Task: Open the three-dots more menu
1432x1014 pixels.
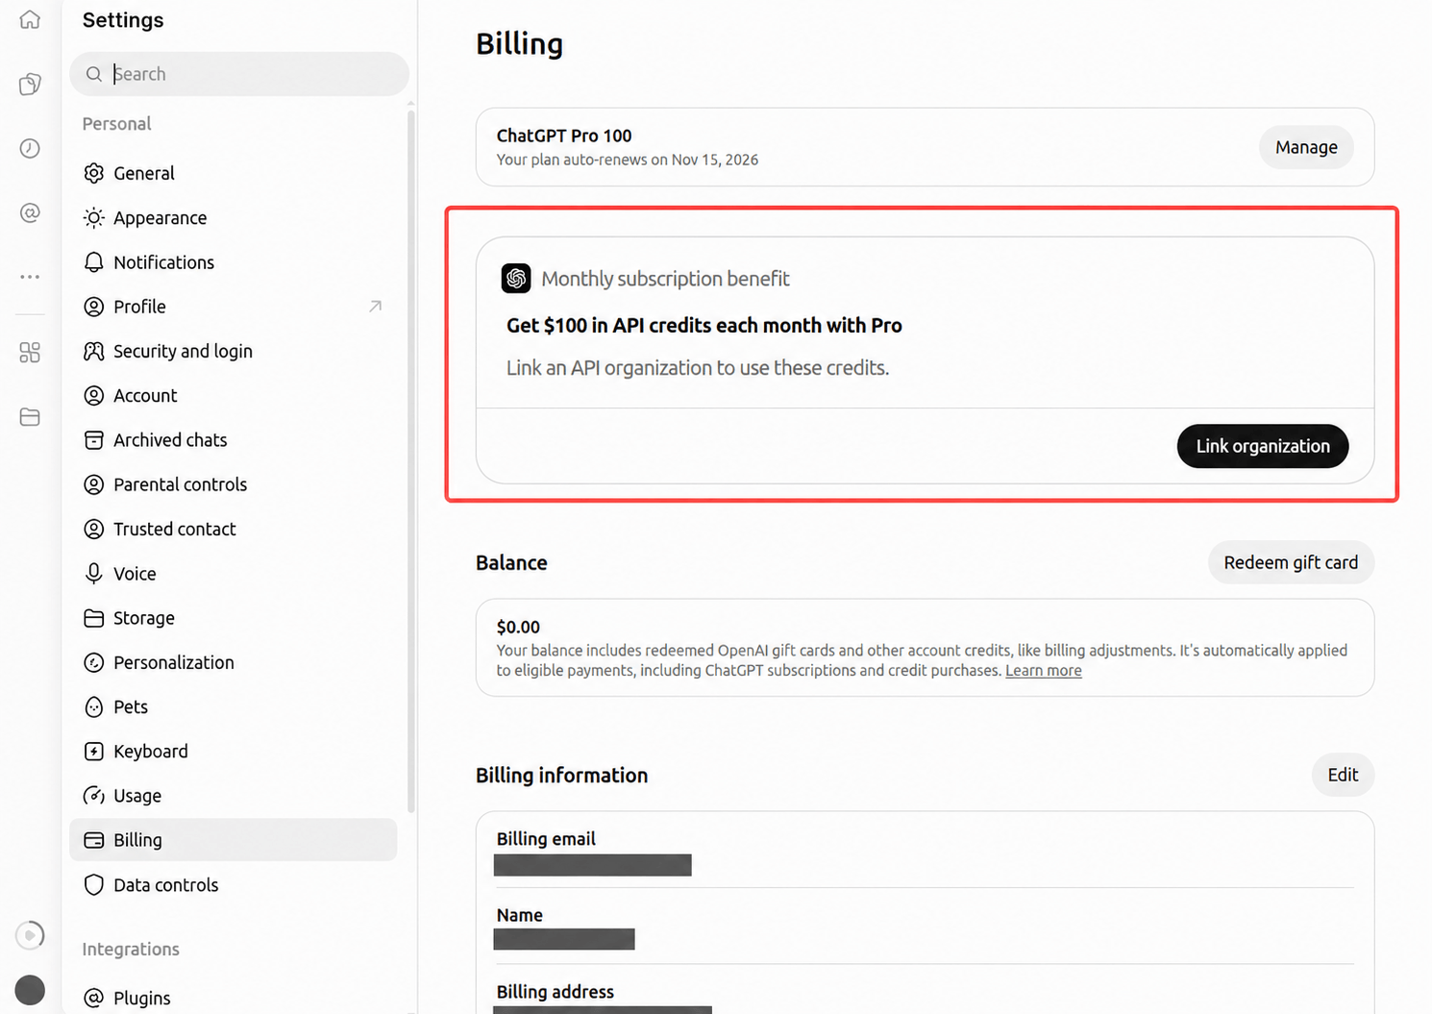Action: (x=30, y=277)
